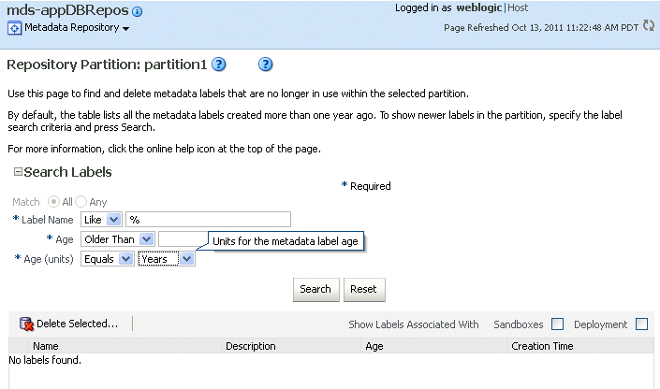Open the Years units dropdown
Screen dimensions: 660x389
pos(186,259)
